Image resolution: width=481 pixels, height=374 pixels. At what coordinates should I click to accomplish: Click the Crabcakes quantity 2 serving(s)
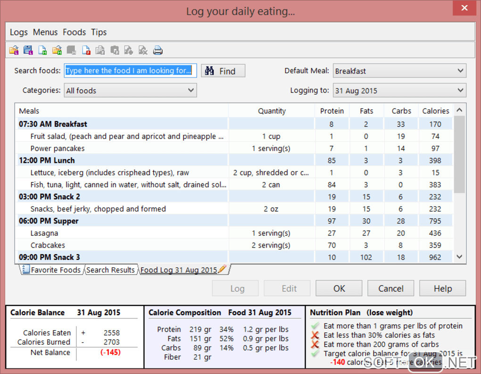(x=271, y=245)
